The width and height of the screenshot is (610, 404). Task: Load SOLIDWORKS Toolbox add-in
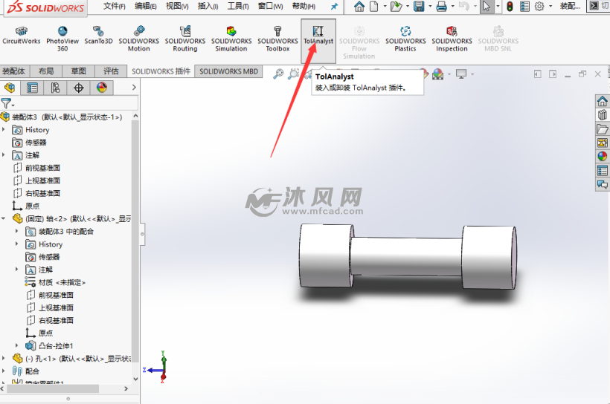click(x=277, y=39)
